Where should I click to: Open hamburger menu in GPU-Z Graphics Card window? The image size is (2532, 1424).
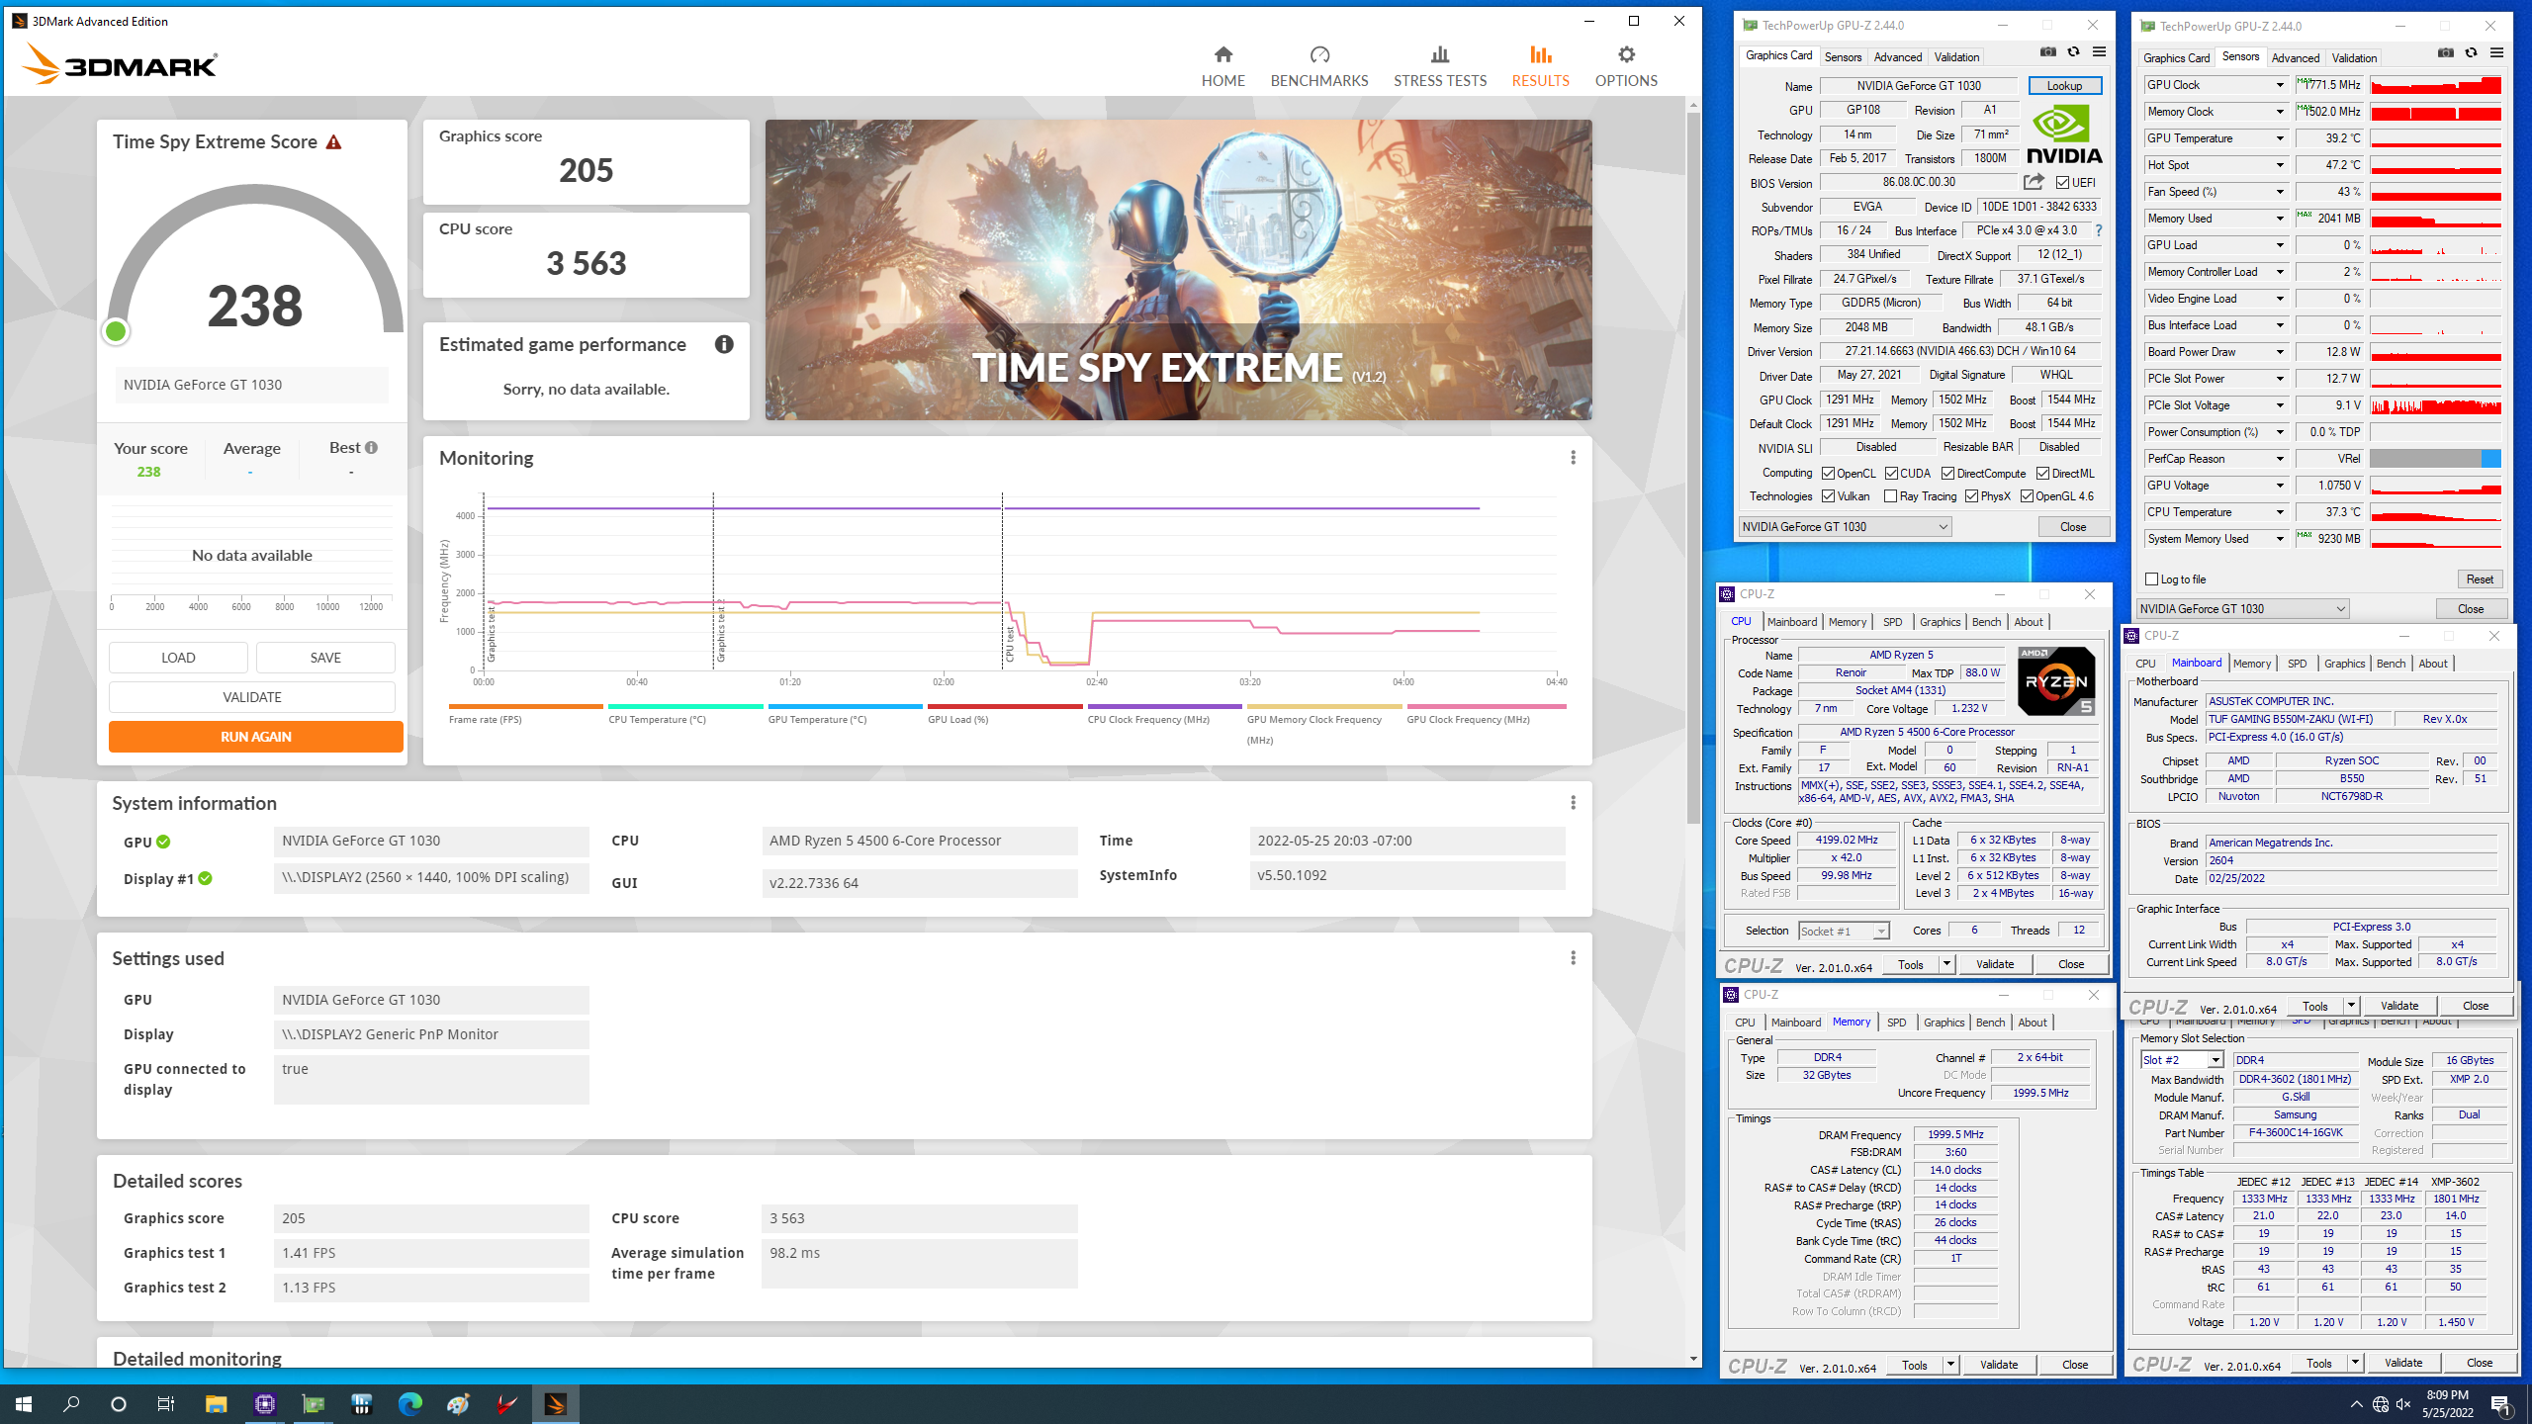pyautogui.click(x=2099, y=52)
